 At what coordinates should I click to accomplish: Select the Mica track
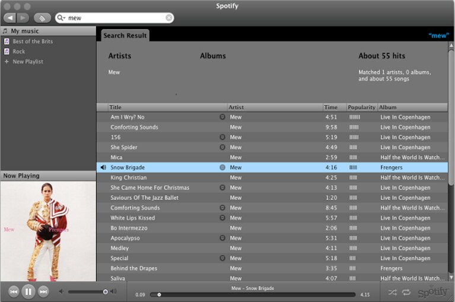pos(272,158)
